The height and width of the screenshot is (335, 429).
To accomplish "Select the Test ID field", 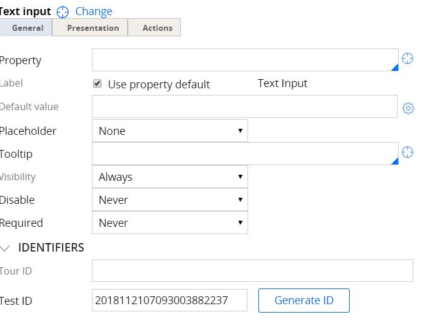I will pyautogui.click(x=169, y=300).
